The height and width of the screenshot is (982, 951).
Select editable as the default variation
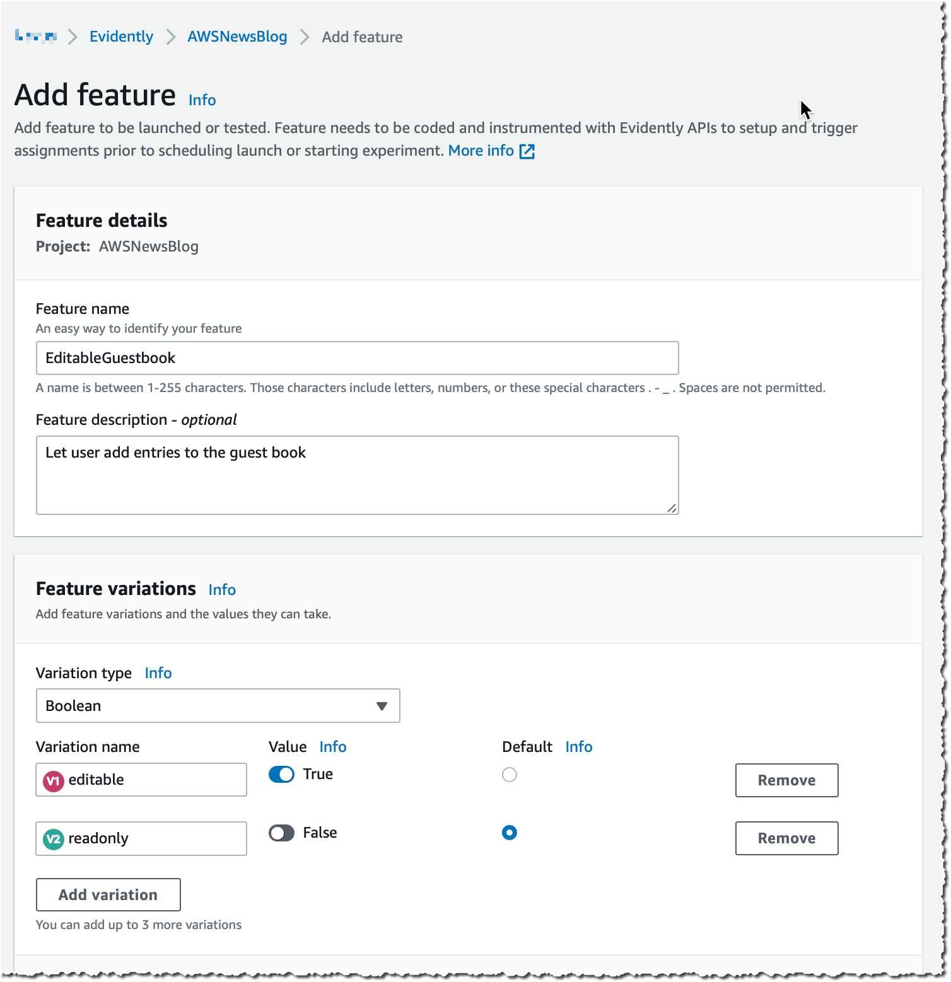pyautogui.click(x=510, y=775)
